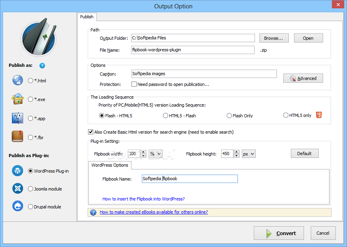This screenshot has width=347, height=247.
Task: Click the flipbook application logo
Action: tap(39, 37)
